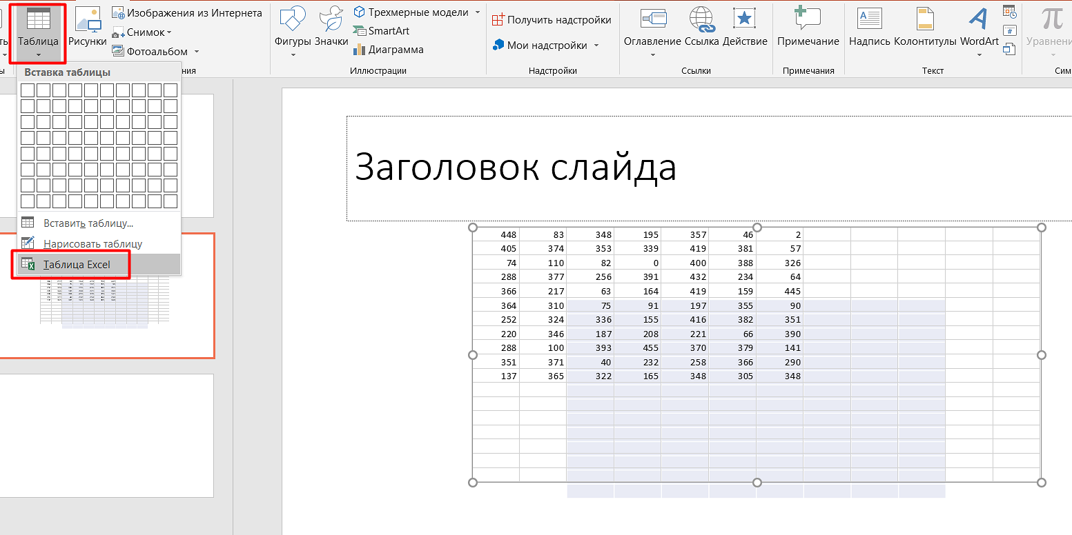Viewport: 1072px width, 535px height.
Task: Select the slide thumbnail with the table
Action: pos(107,296)
